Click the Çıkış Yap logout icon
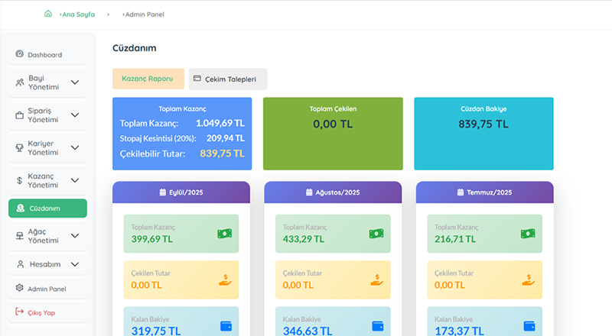 click(x=20, y=312)
